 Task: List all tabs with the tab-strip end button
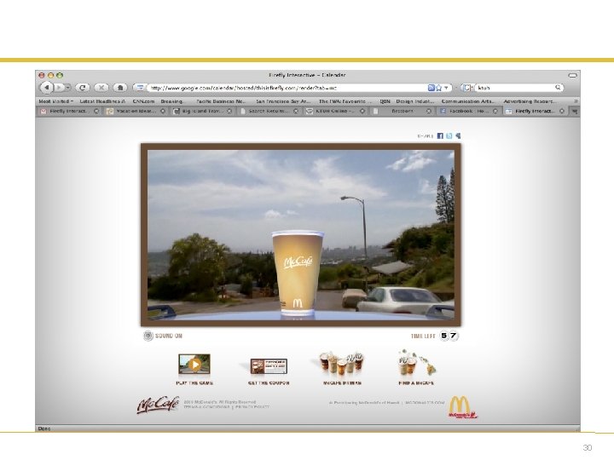pyautogui.click(x=575, y=112)
